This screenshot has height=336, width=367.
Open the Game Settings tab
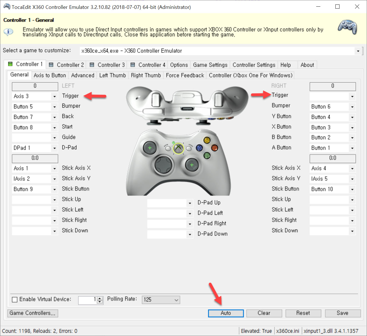click(x=210, y=65)
